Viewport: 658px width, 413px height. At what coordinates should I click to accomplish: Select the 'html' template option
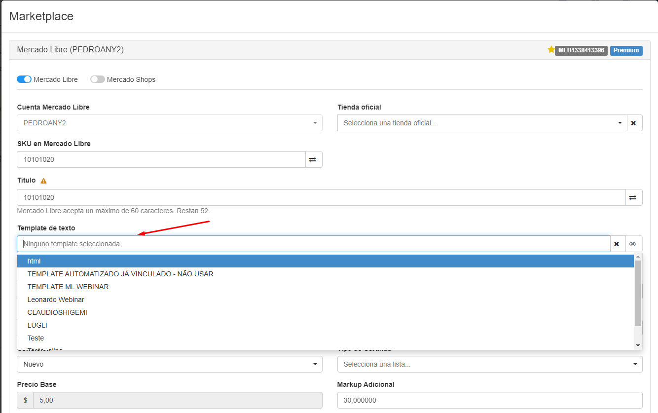326,261
